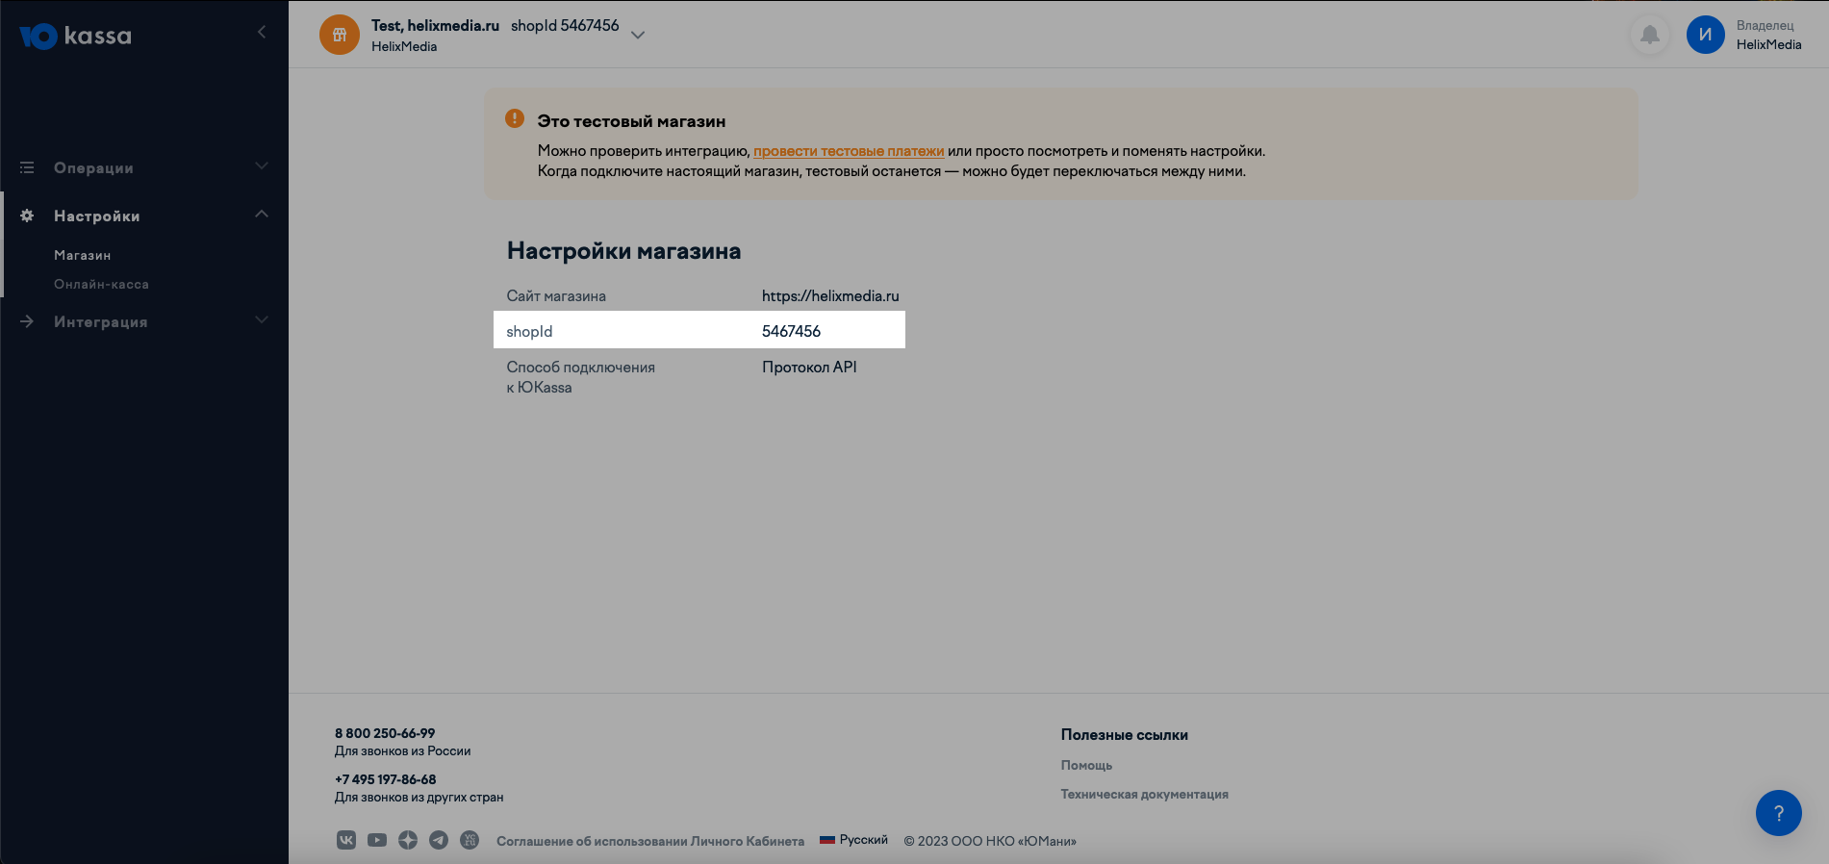Open the Настройки sidebar section

97,216
